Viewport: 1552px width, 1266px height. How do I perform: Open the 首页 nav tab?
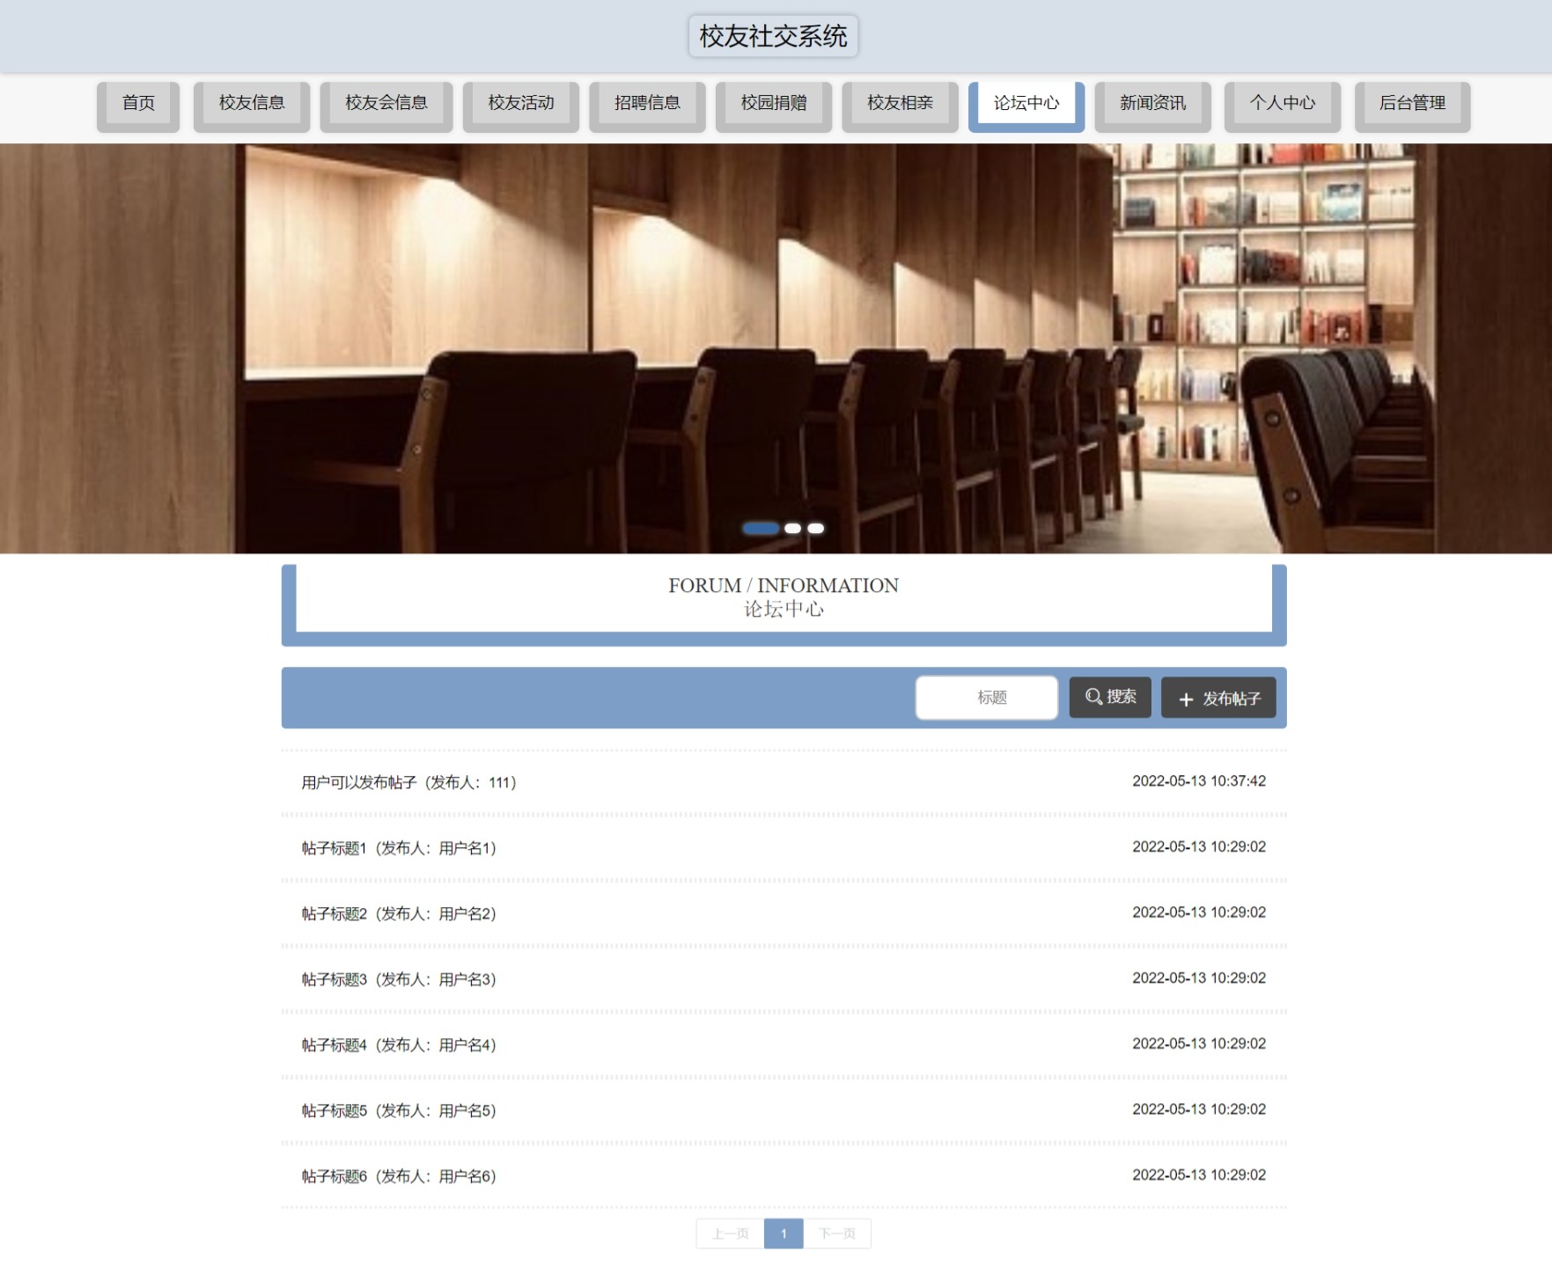(138, 106)
